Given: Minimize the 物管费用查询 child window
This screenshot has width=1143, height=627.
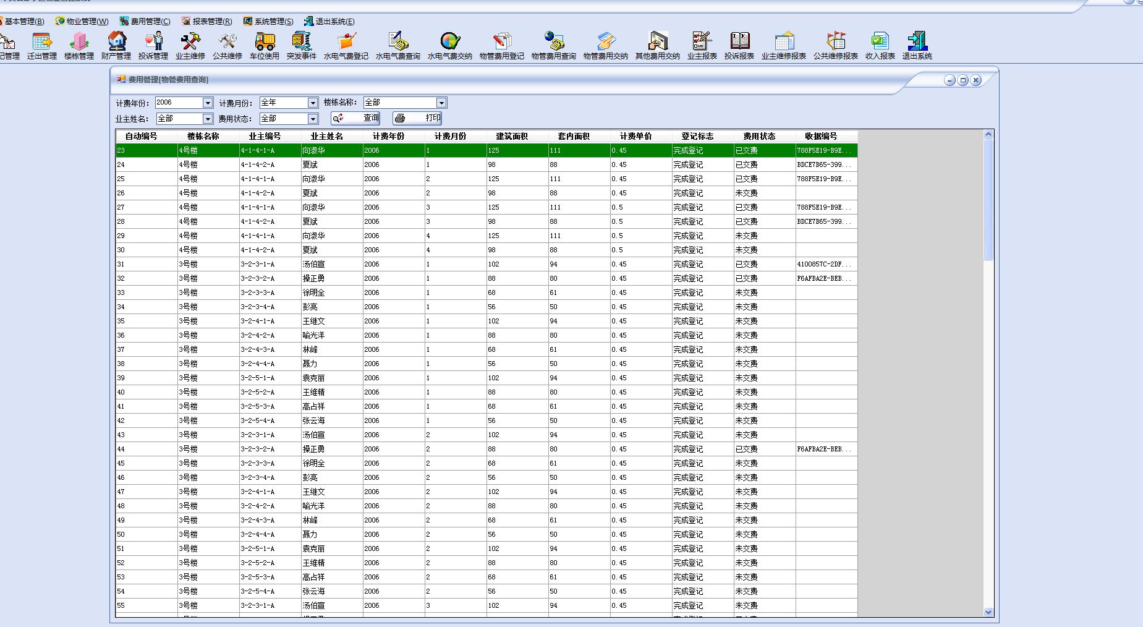Looking at the screenshot, I should (x=950, y=80).
